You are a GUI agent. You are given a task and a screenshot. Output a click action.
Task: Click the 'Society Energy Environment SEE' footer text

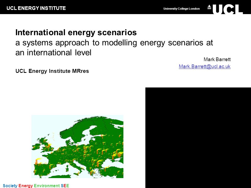point(36,186)
